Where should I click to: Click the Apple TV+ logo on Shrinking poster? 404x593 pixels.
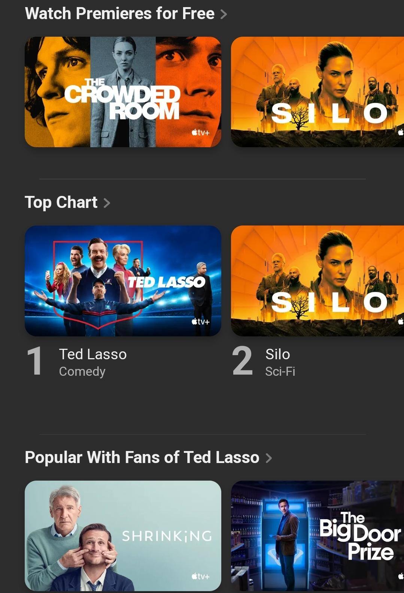[x=201, y=576]
